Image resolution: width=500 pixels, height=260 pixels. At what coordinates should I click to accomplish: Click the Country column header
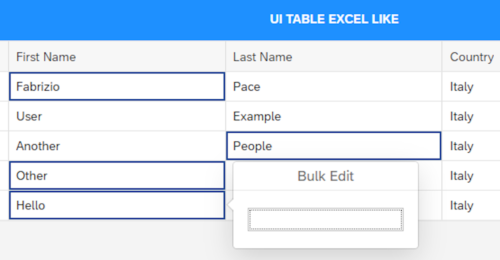pos(471,57)
